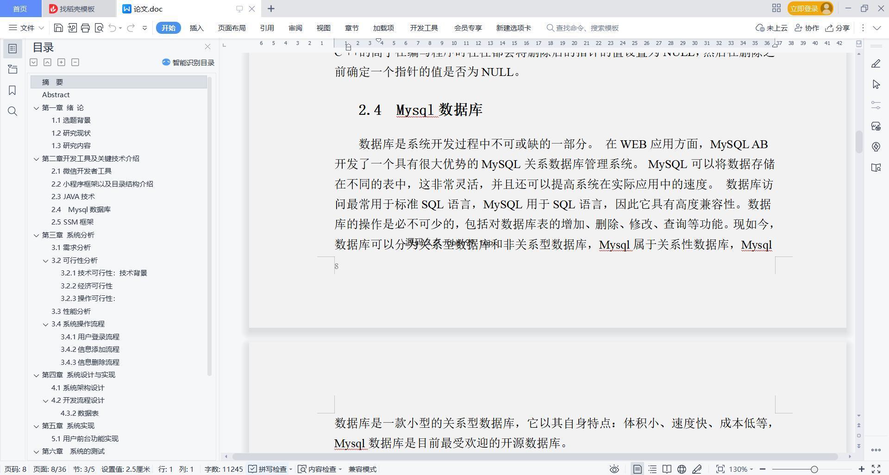
Task: Click the zoom slider handle
Action: click(814, 469)
